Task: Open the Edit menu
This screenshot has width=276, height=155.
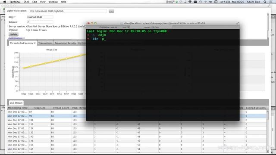Action: [x=34, y=2]
